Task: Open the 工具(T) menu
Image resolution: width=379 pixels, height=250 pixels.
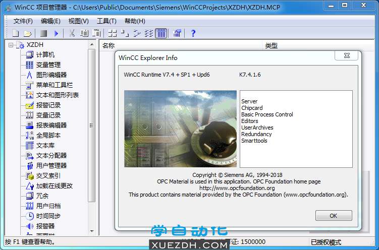Action: pos(106,21)
